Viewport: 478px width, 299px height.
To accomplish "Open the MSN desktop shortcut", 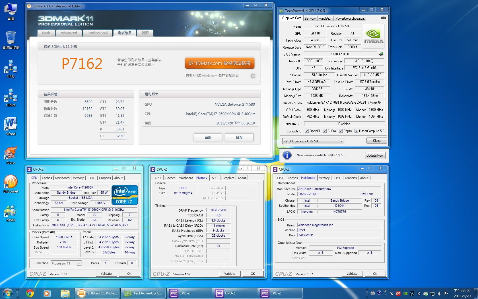I will (11, 213).
